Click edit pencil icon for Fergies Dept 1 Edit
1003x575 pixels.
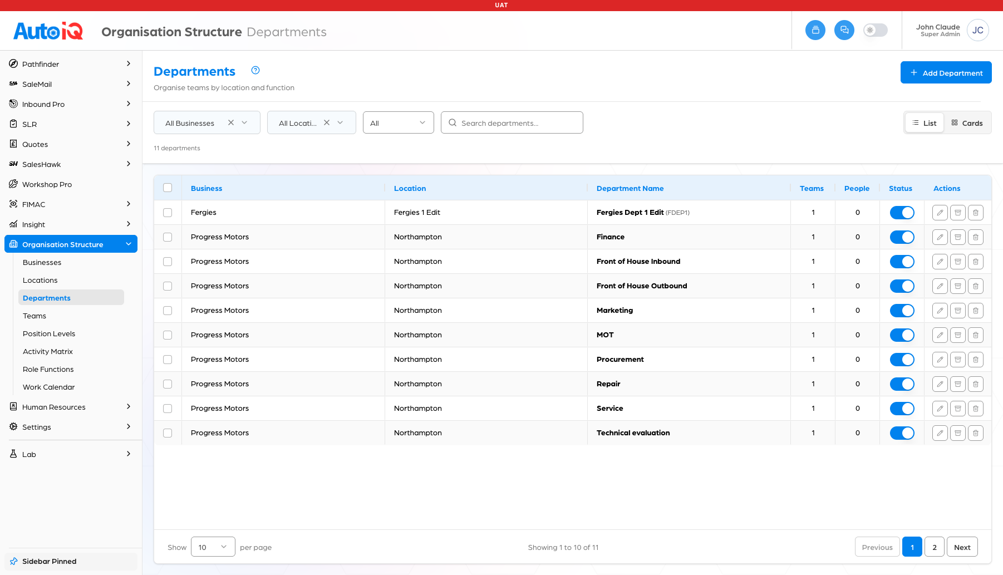click(x=940, y=213)
